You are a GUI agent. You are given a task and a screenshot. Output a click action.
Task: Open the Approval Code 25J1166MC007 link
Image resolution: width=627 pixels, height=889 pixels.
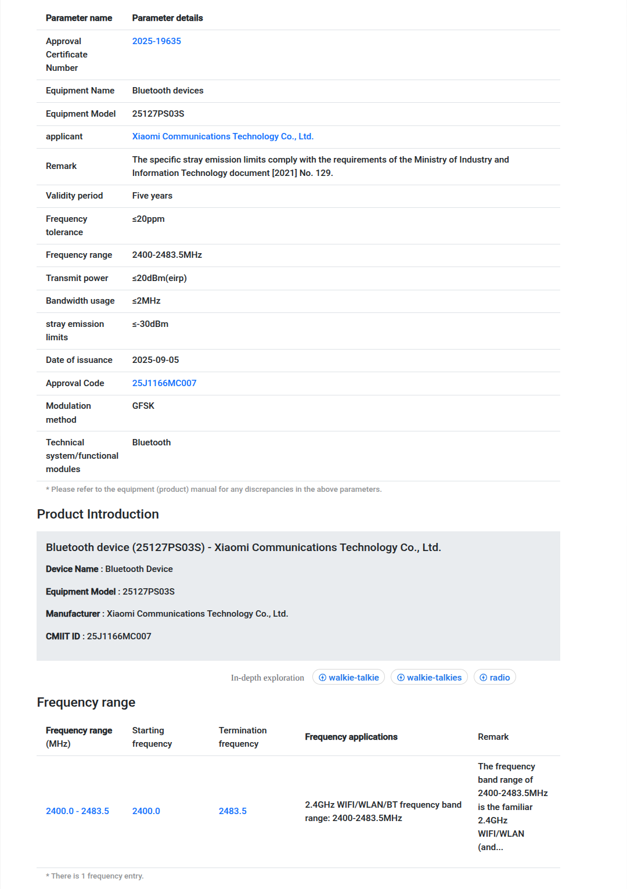164,383
